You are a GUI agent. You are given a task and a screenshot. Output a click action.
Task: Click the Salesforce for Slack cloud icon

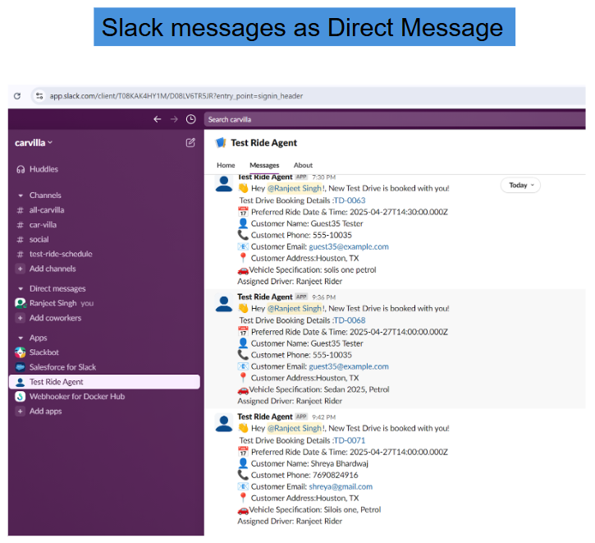(21, 367)
